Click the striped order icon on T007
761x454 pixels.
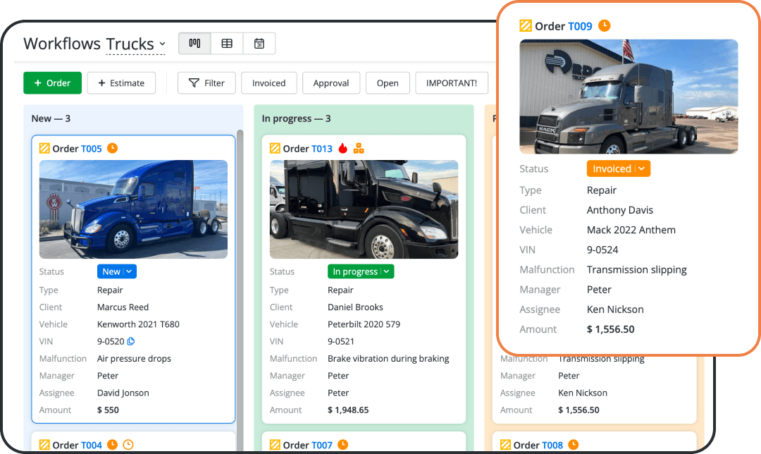276,445
